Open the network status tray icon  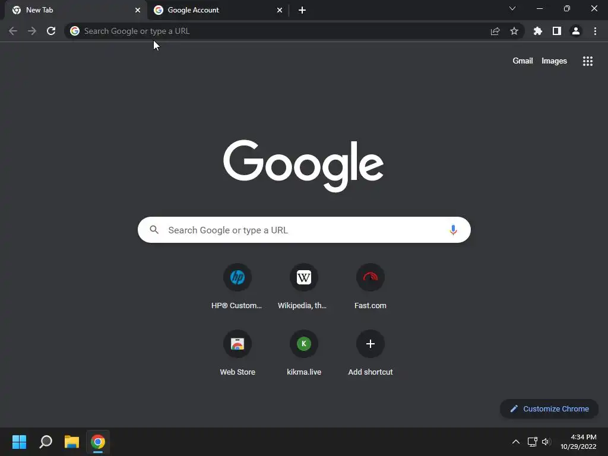pos(533,442)
